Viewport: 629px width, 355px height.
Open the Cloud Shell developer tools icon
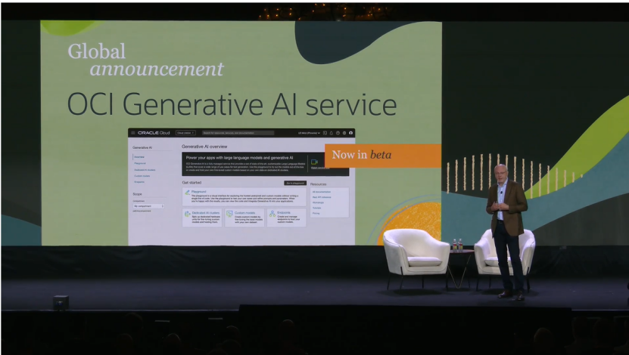click(325, 133)
